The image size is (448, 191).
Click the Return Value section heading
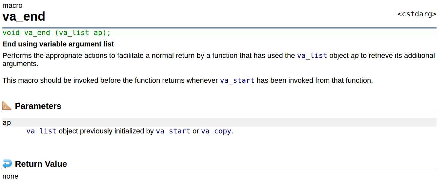click(41, 164)
